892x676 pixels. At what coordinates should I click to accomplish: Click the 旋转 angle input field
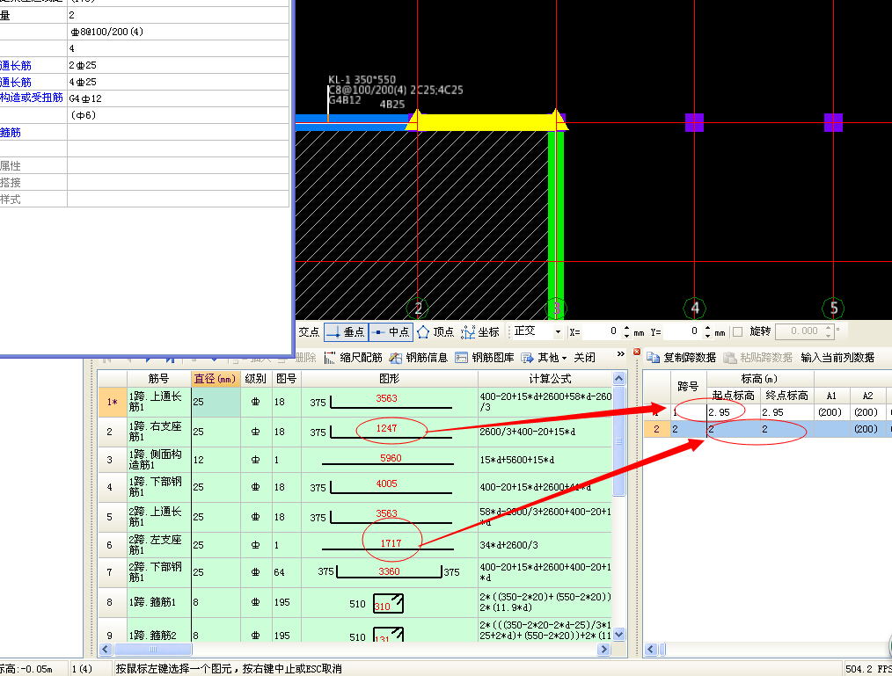coord(800,331)
